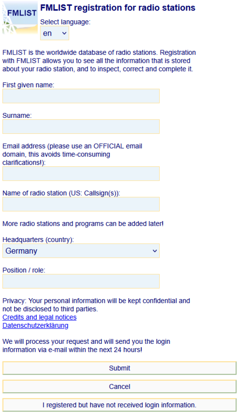Image resolution: width=240 pixels, height=418 pixels.
Task: Focus the First given name field
Action: (x=81, y=96)
